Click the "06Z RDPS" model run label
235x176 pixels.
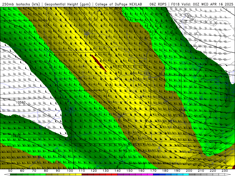click(x=158, y=4)
